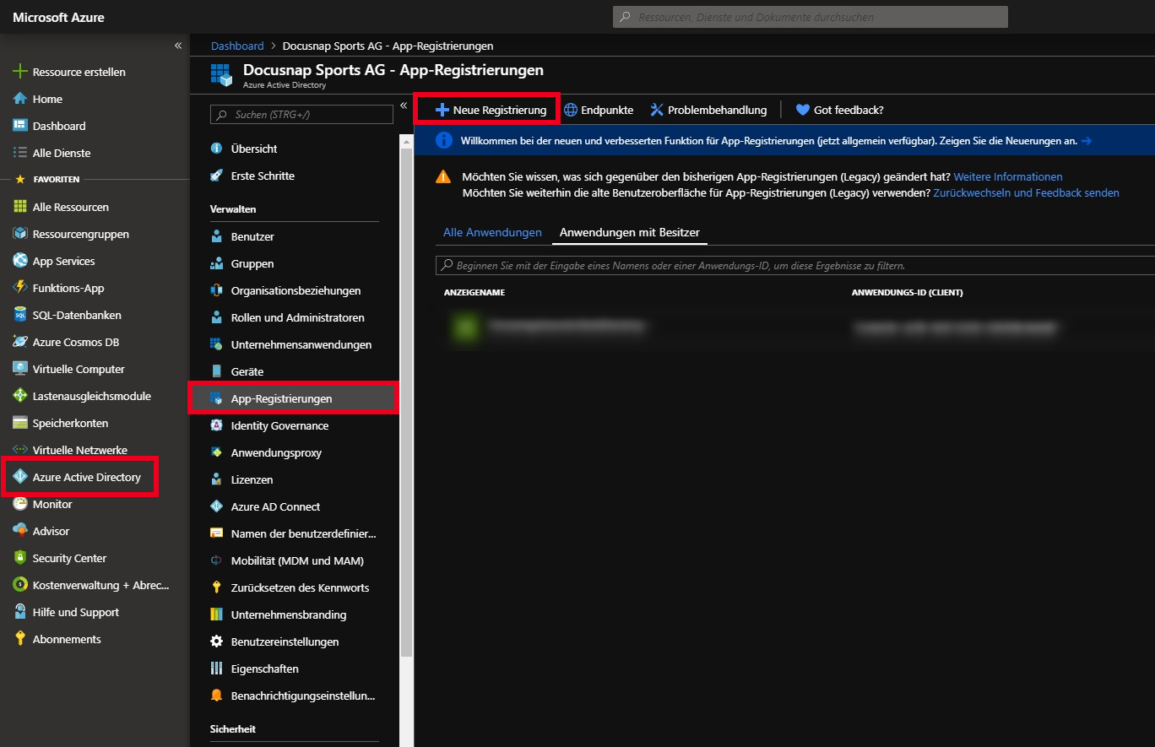Open Virtuelle Netzwerke icon
1155x747 pixels.
pos(20,450)
